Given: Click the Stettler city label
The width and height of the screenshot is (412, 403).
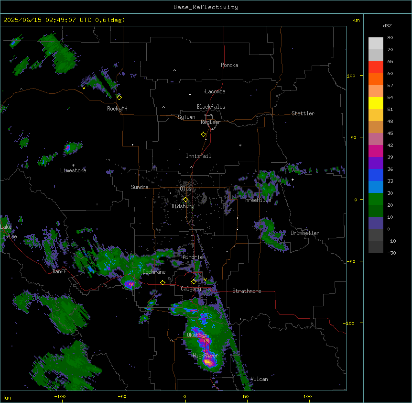Looking at the screenshot, I should [303, 113].
